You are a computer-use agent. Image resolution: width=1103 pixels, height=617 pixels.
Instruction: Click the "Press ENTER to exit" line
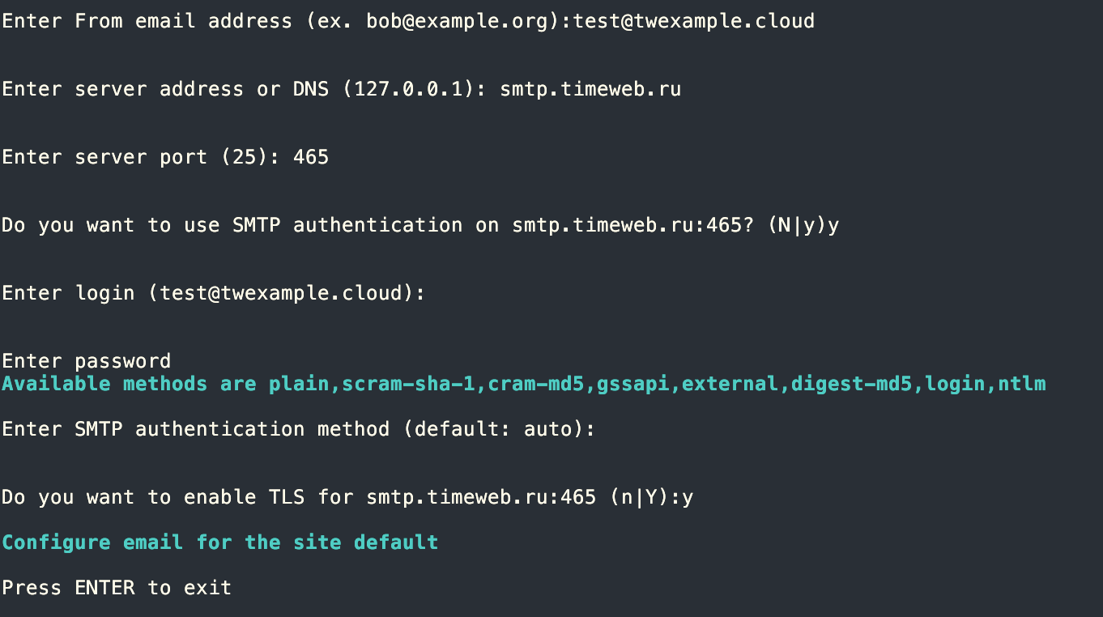(x=117, y=588)
